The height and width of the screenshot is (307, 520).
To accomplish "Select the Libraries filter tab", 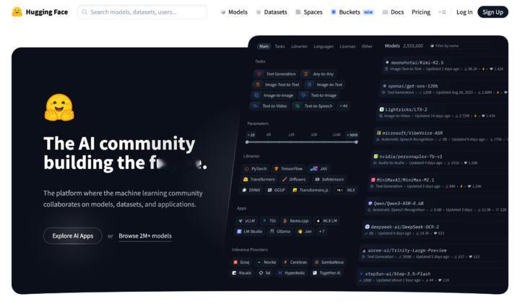I will (x=299, y=46).
